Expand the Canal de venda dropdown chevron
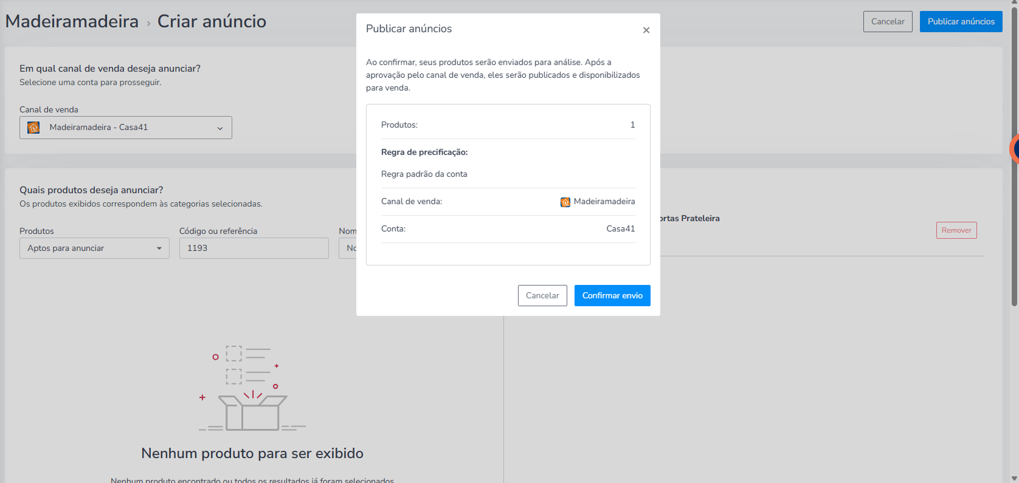Viewport: 1019px width, 483px height. (220, 128)
